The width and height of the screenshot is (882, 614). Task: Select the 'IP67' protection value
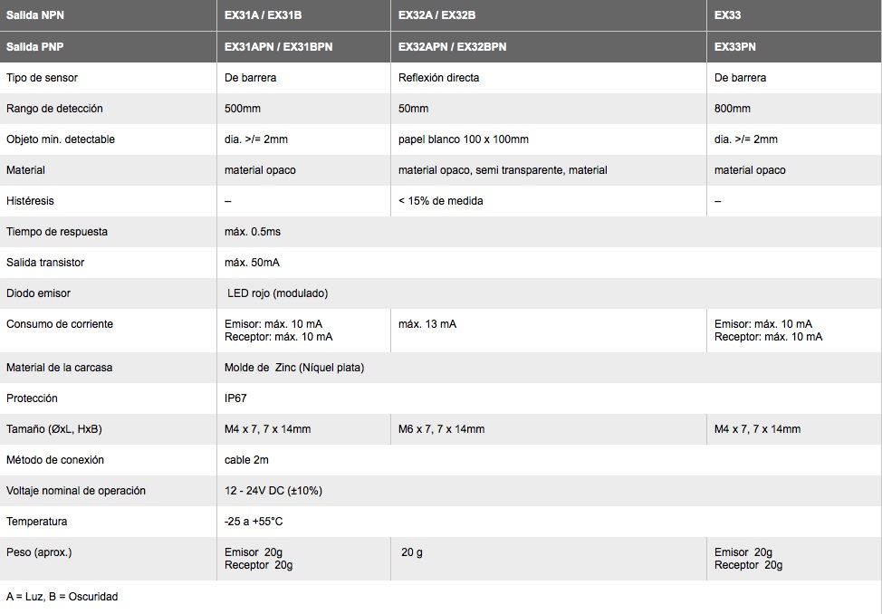[235, 398]
